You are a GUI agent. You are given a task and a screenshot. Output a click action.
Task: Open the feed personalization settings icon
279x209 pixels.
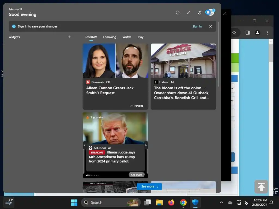[200, 13]
